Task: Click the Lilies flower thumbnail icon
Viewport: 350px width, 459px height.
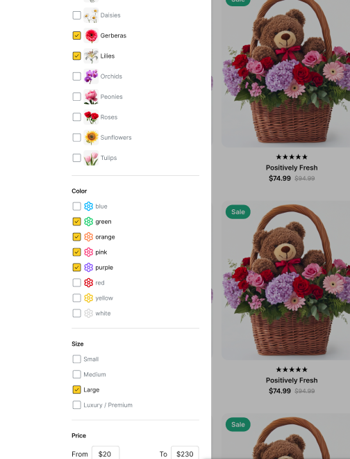Action: point(91,56)
